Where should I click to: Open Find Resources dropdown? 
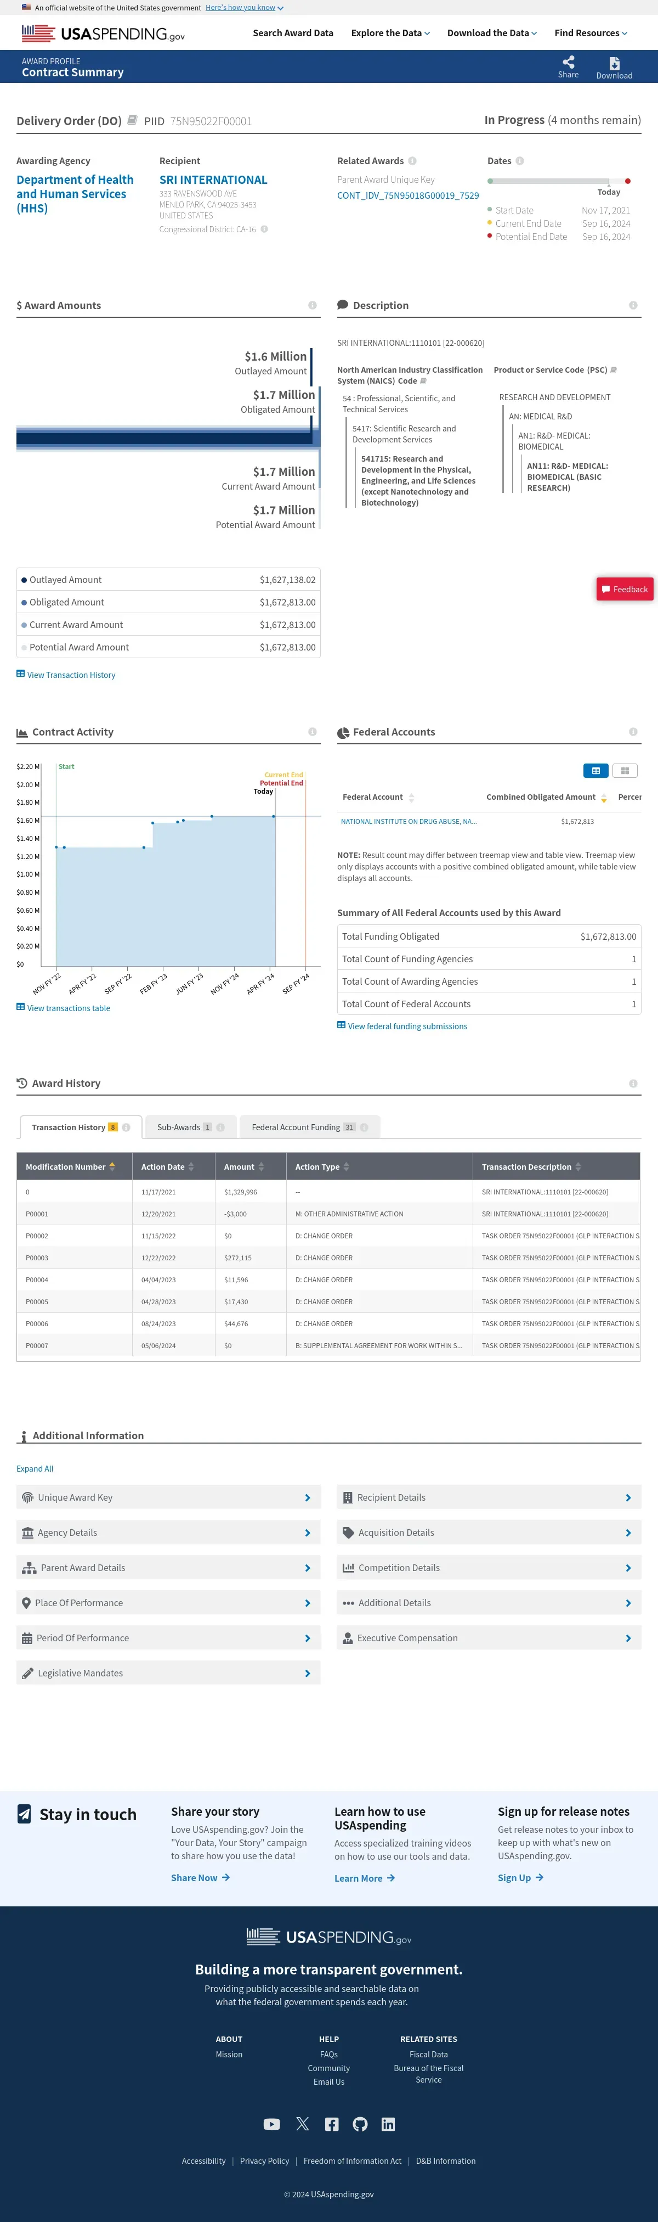[x=591, y=33]
